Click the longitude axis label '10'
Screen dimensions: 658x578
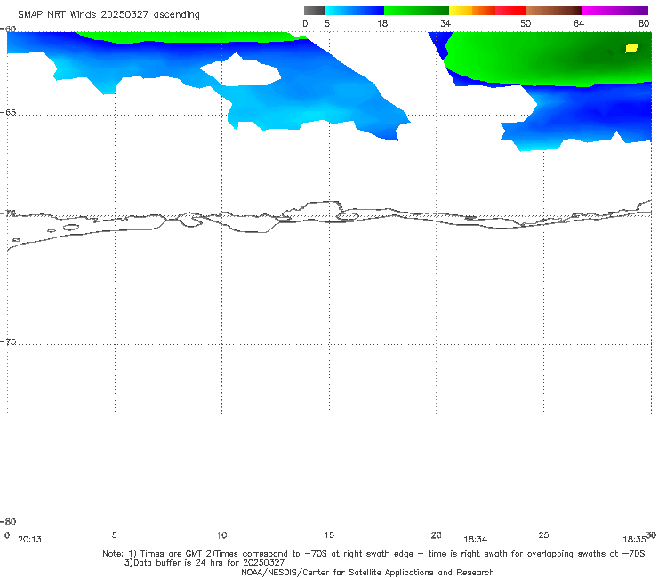(221, 535)
